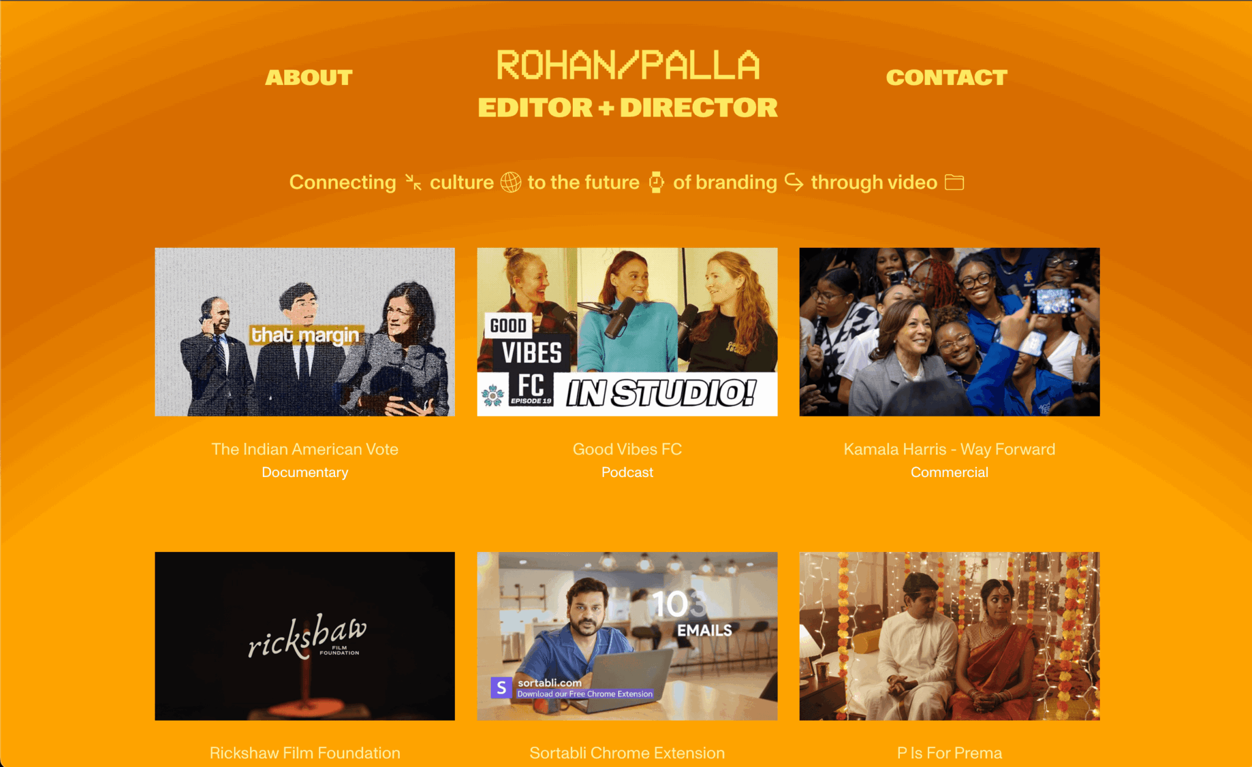Click the curved arrow icon after branding
The width and height of the screenshot is (1252, 767).
tap(794, 182)
